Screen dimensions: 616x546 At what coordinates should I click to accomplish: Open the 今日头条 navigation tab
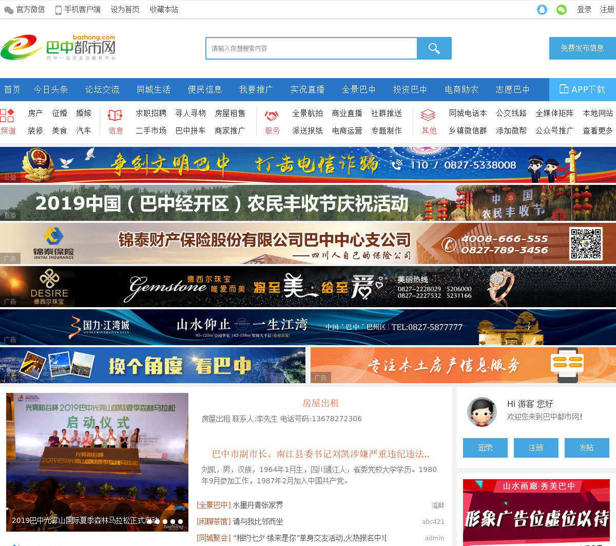click(51, 89)
